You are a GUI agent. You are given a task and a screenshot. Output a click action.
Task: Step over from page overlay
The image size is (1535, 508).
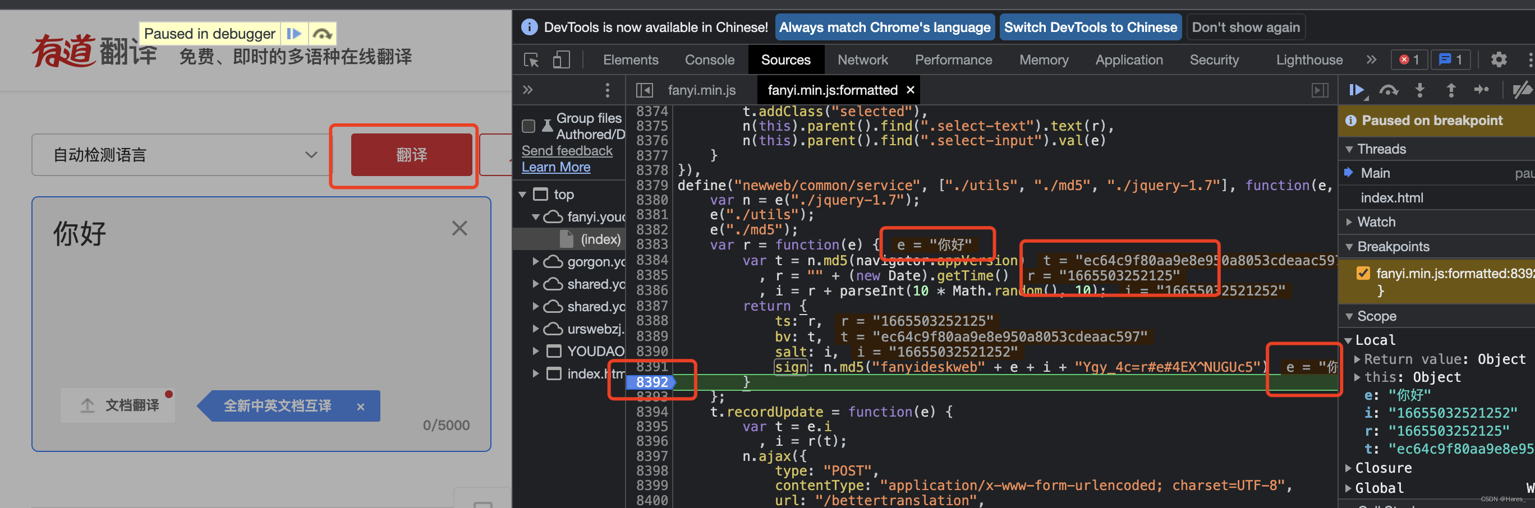point(322,33)
